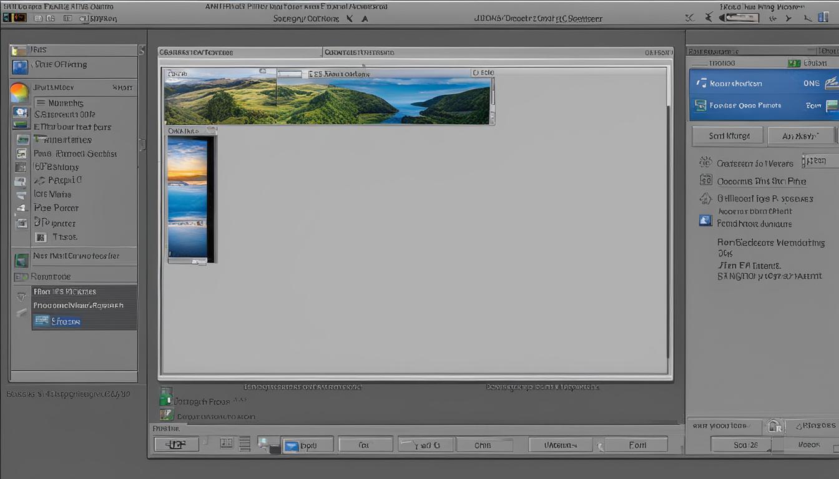The height and width of the screenshot is (479, 839).
Task: Click the "Aoi Ækeyh" button
Action: tap(801, 135)
